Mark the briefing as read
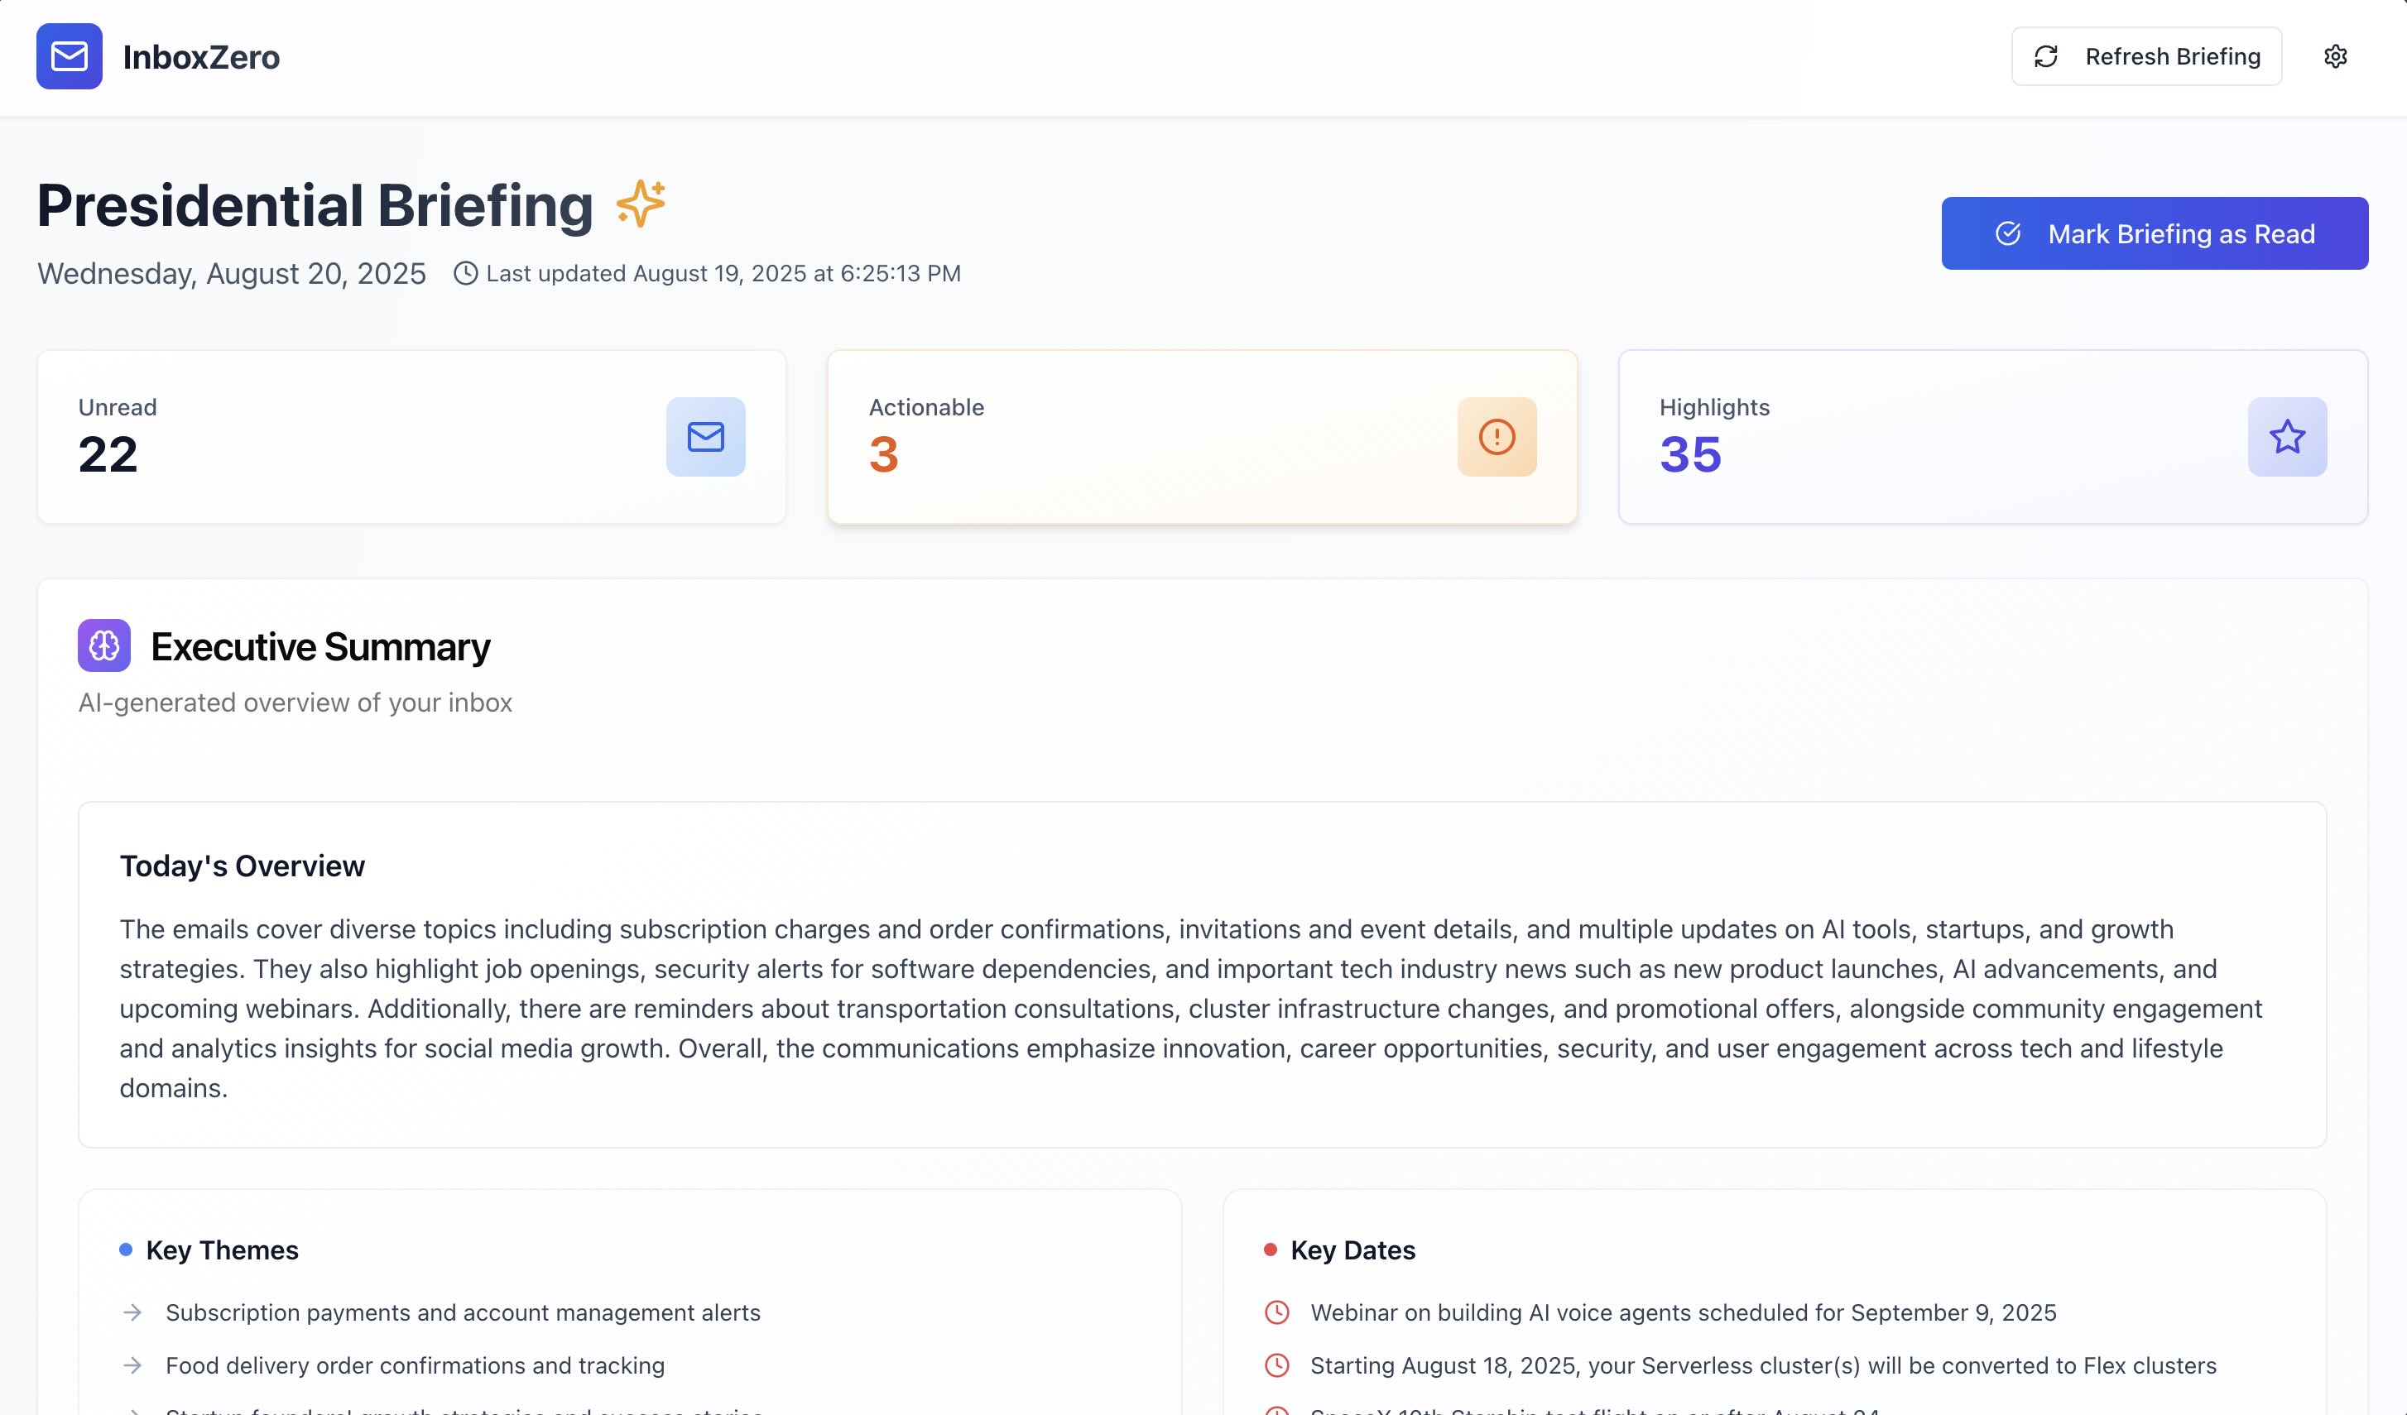 [2154, 233]
